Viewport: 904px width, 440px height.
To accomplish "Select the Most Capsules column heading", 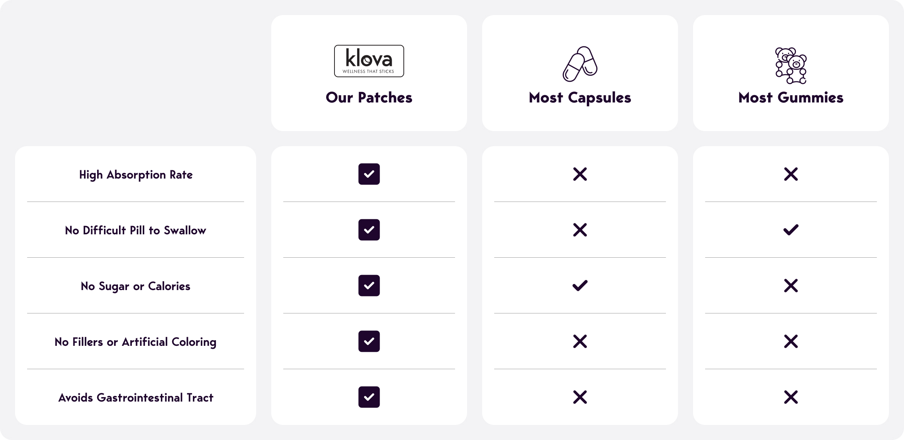I will [x=580, y=98].
